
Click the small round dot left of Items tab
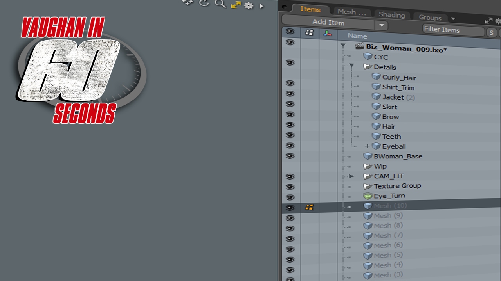tap(285, 7)
